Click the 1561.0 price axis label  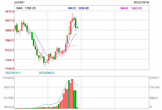(9, 40)
